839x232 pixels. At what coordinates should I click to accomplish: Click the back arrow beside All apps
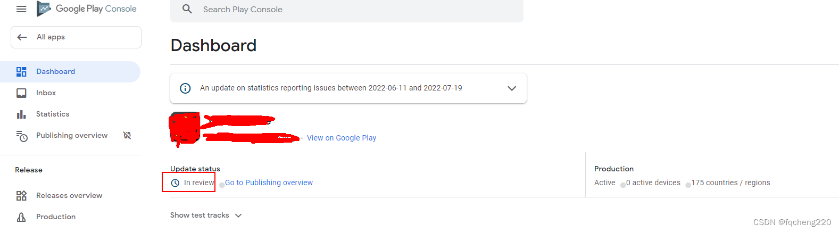pyautogui.click(x=22, y=37)
